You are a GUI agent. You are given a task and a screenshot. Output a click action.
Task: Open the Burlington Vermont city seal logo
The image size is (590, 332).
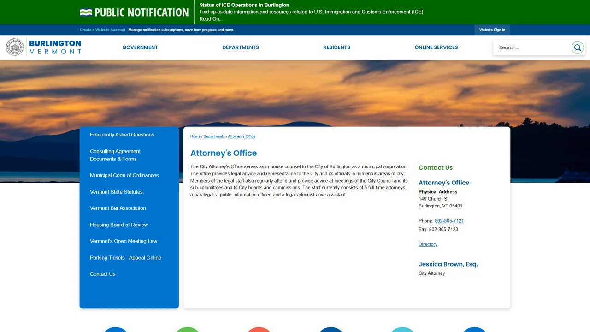(x=44, y=47)
